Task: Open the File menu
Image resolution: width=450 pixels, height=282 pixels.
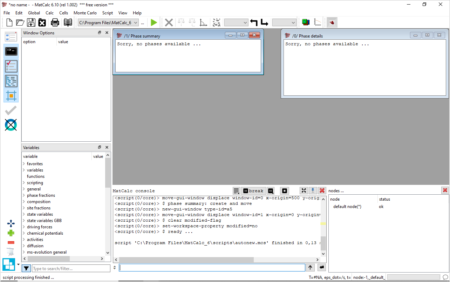Action: click(x=7, y=13)
